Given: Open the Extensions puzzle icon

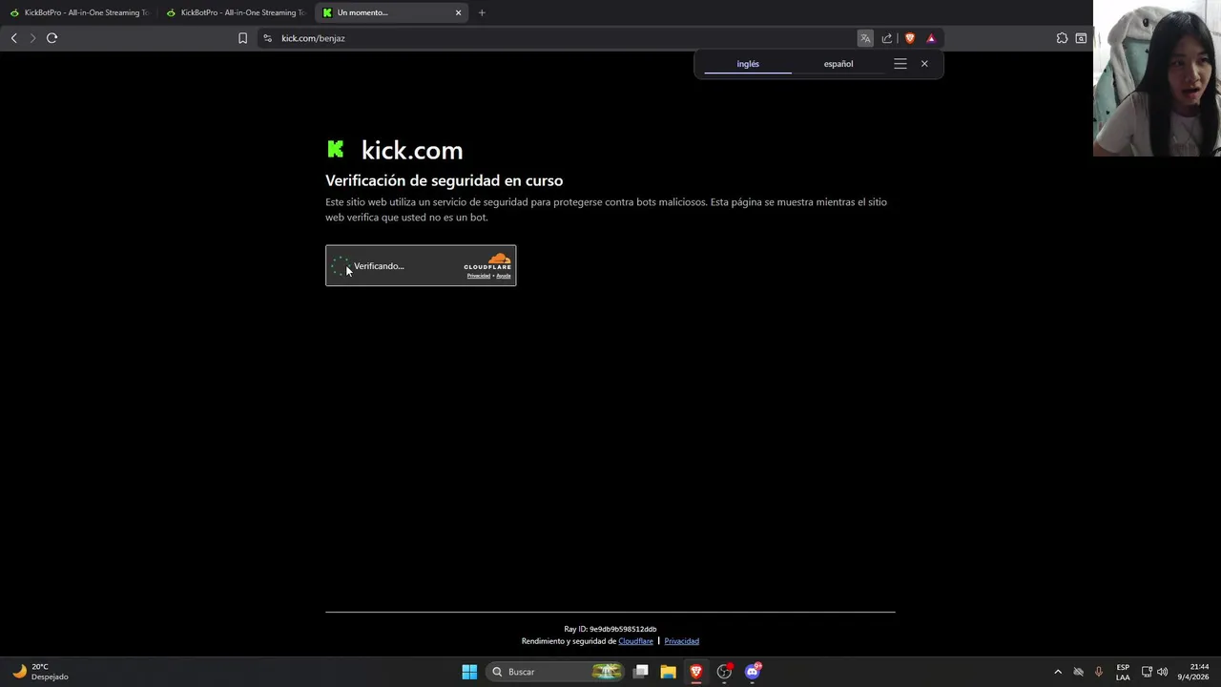Looking at the screenshot, I should [1062, 38].
